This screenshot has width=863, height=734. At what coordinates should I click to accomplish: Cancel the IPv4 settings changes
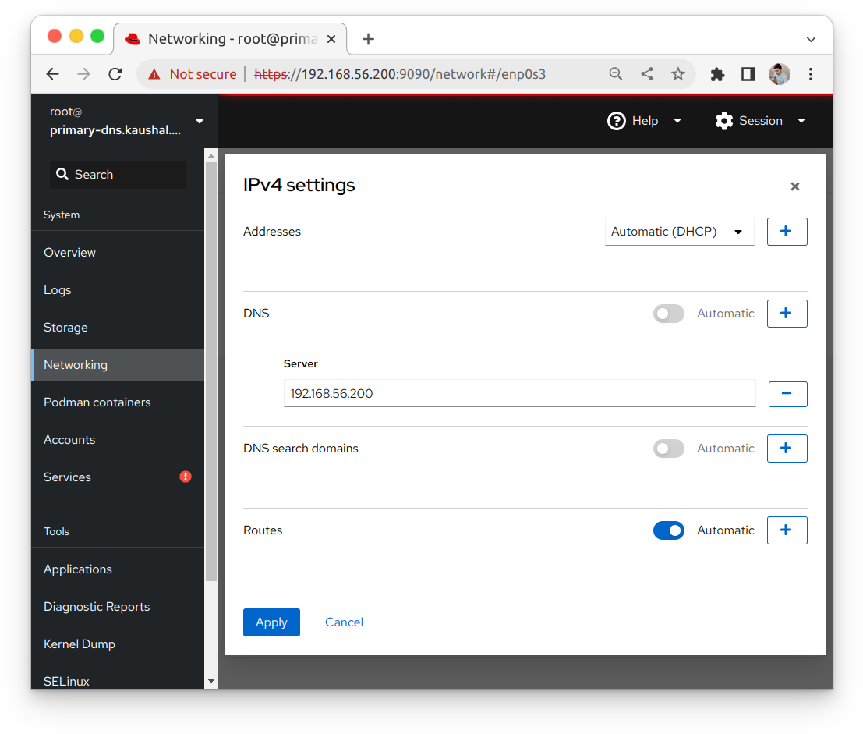coord(344,622)
